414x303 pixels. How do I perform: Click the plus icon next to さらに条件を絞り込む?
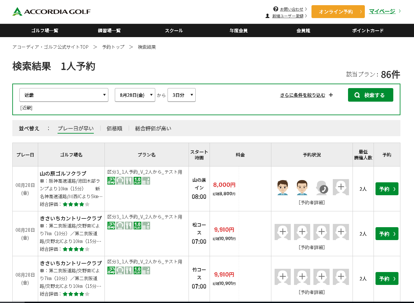click(x=331, y=95)
